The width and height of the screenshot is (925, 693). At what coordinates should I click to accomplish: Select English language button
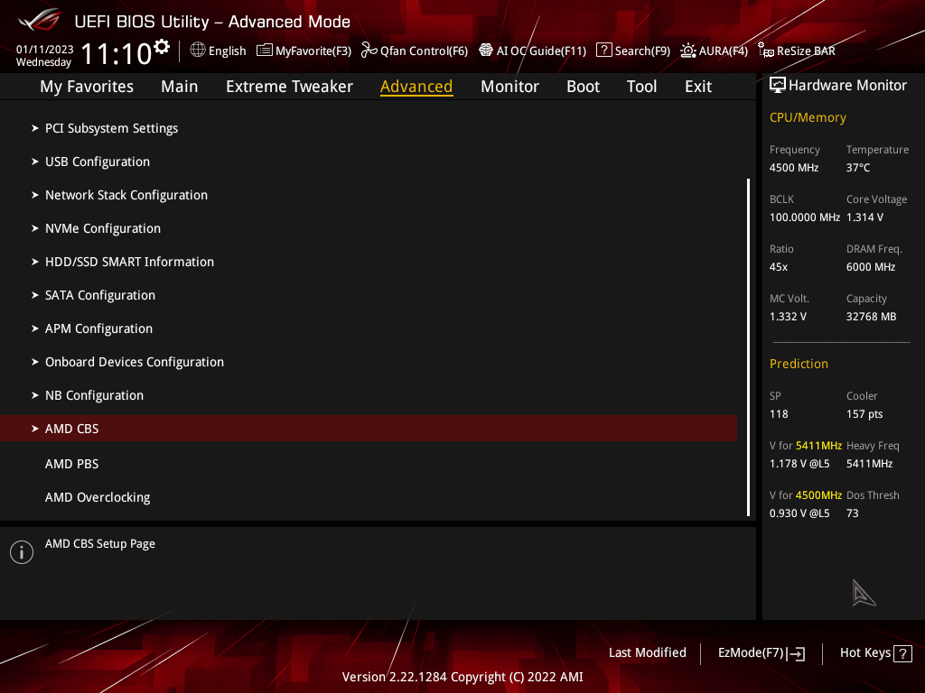point(227,51)
